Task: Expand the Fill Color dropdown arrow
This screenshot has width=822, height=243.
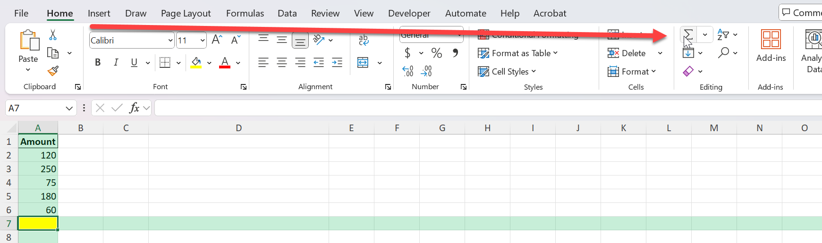Action: (209, 62)
